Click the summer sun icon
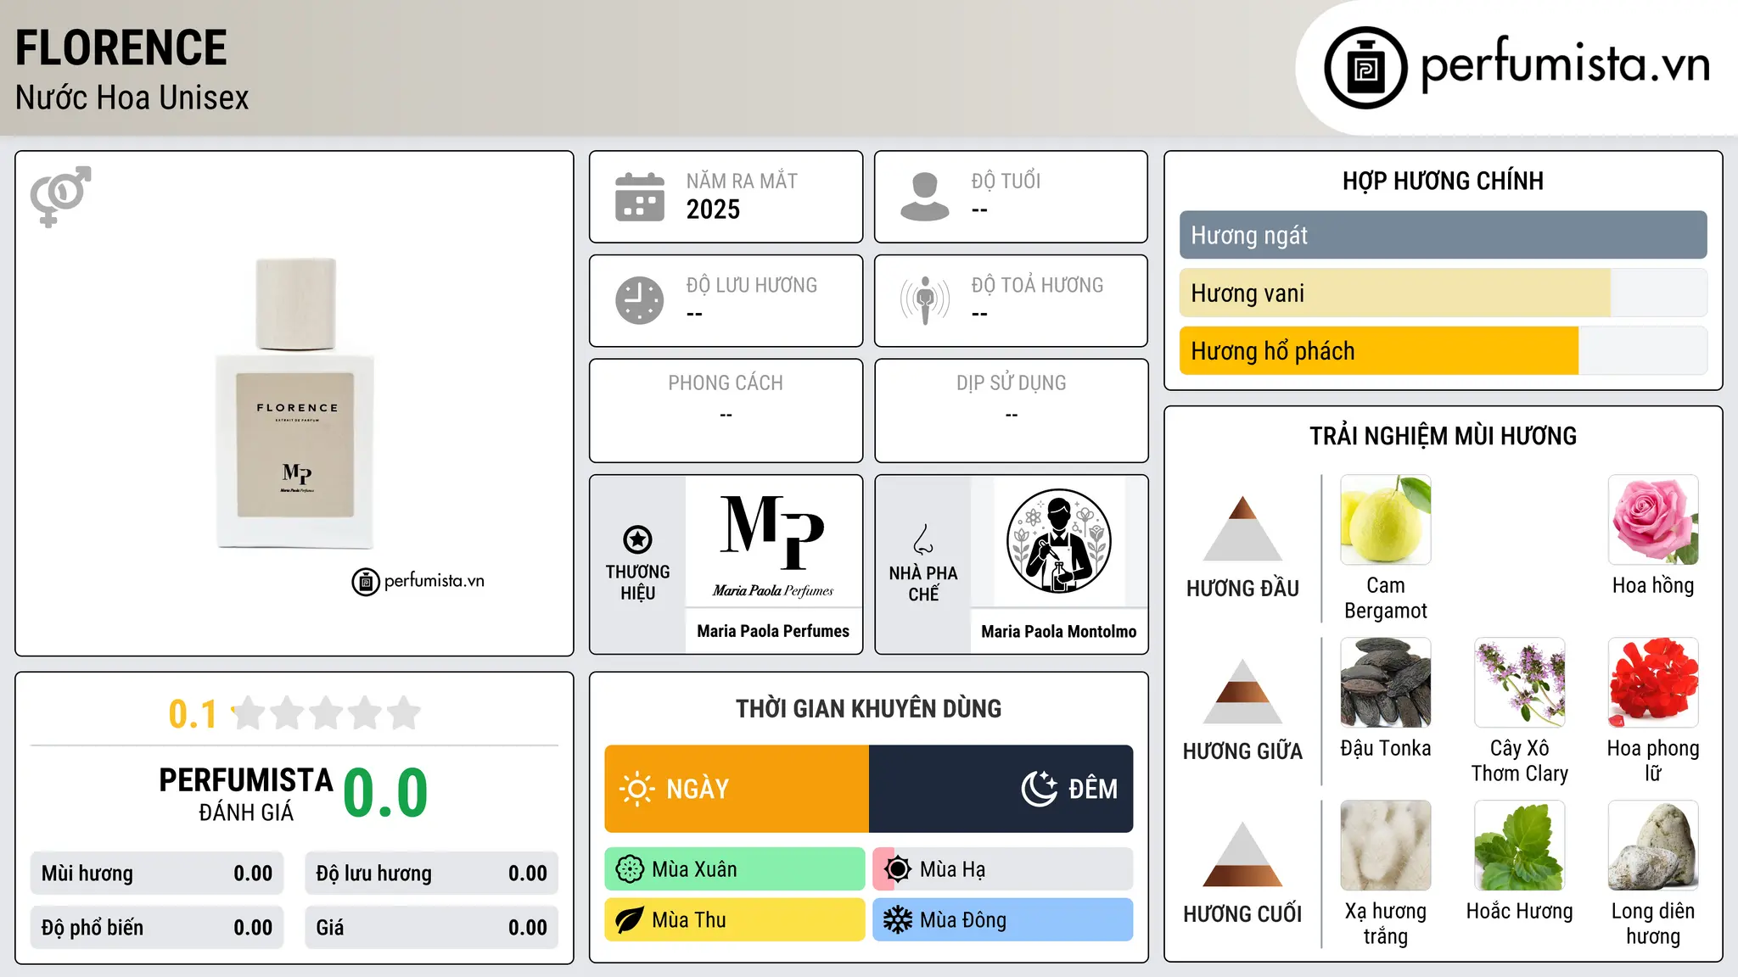This screenshot has height=977, width=1738. pyautogui.click(x=898, y=869)
